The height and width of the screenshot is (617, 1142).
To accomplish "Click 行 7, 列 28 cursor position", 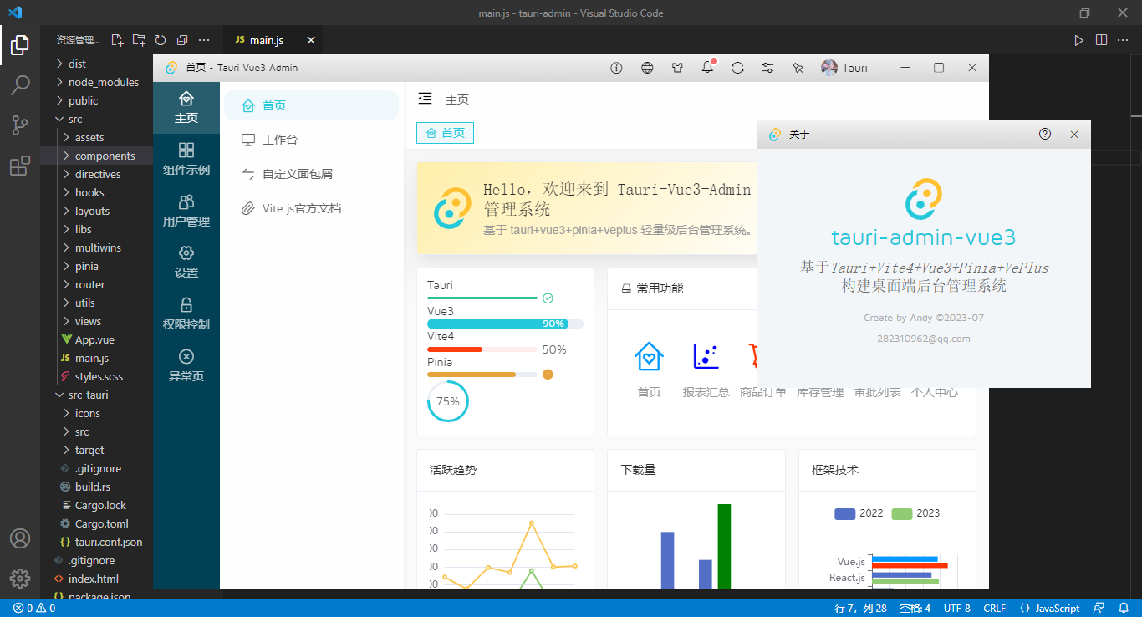I will point(860,608).
